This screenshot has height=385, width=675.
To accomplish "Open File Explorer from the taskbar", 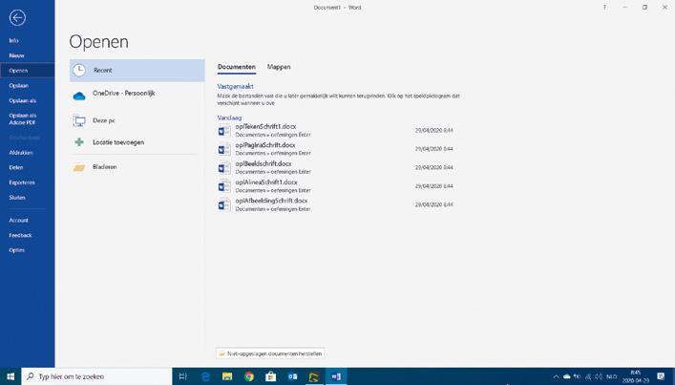I will [x=227, y=376].
